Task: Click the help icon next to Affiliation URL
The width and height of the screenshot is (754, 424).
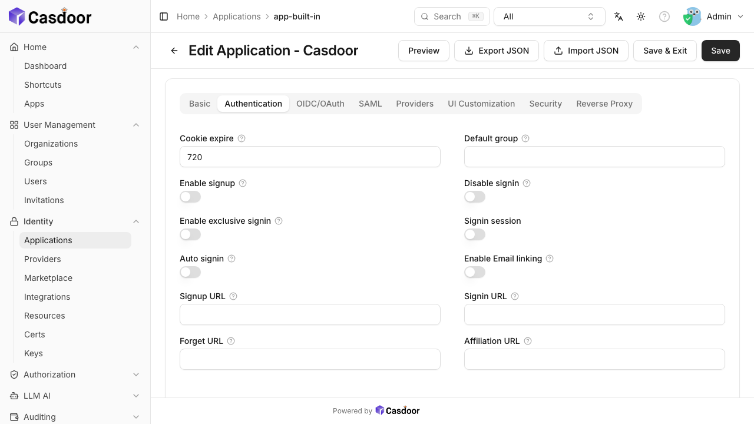Action: [528, 341]
